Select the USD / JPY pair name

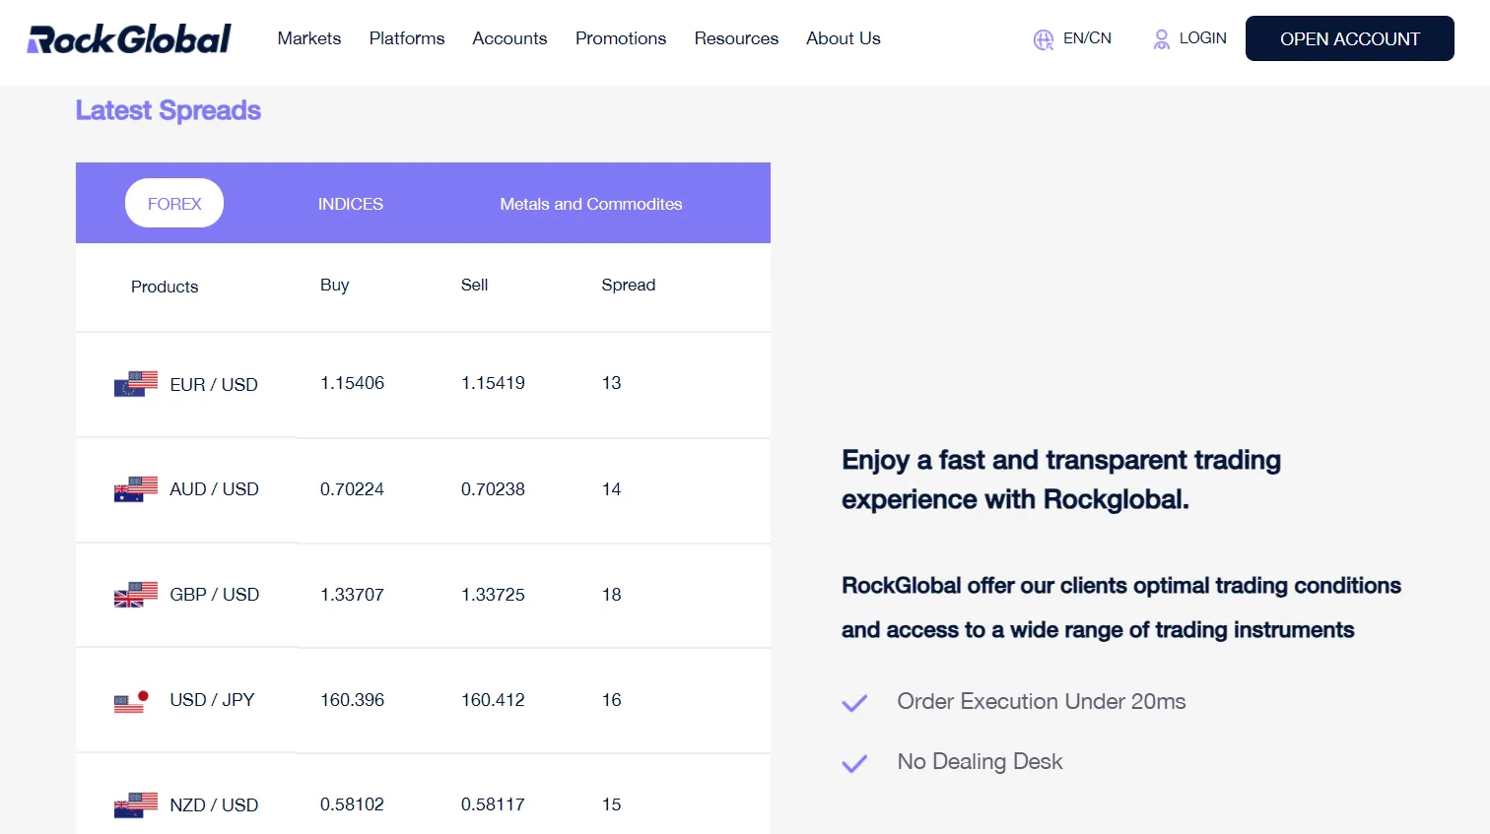[212, 700]
